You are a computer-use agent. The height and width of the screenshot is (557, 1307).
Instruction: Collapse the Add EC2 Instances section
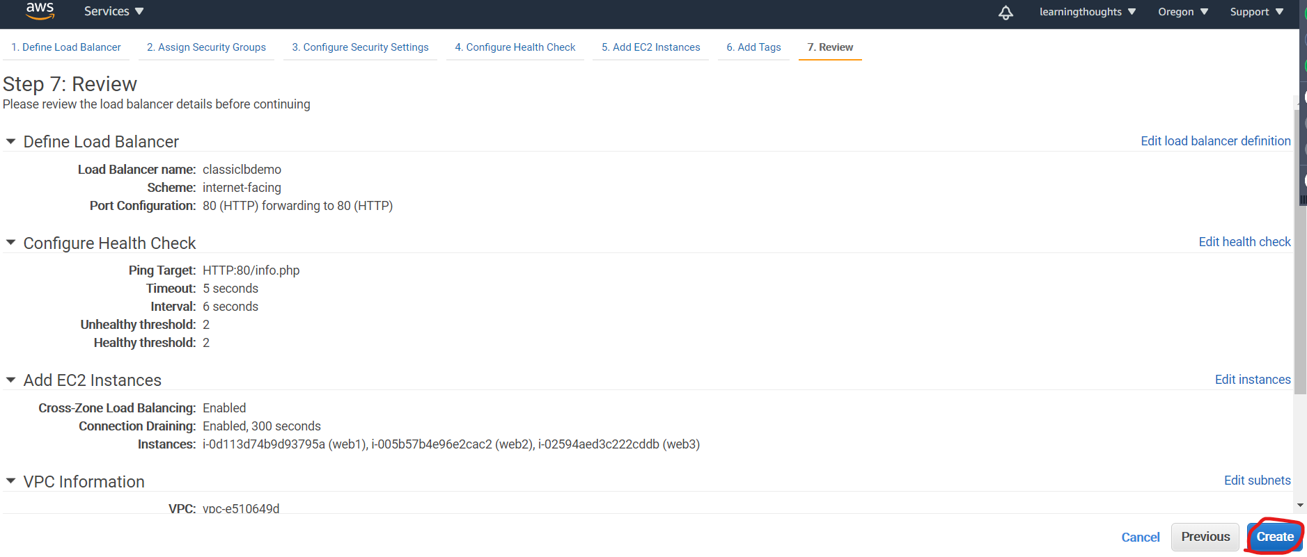11,380
